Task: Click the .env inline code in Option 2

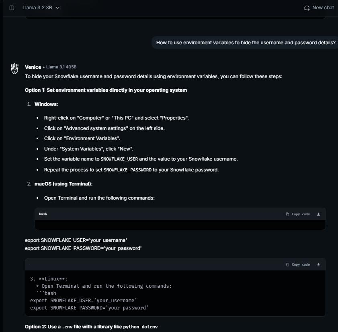Action: [x=68, y=327]
